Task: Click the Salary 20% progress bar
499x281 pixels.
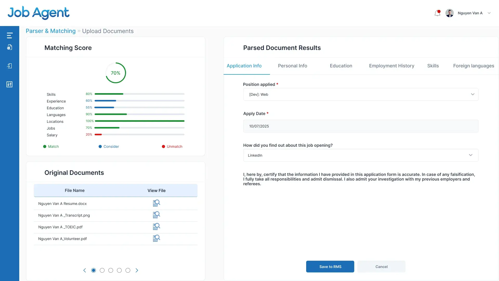Action: click(140, 135)
